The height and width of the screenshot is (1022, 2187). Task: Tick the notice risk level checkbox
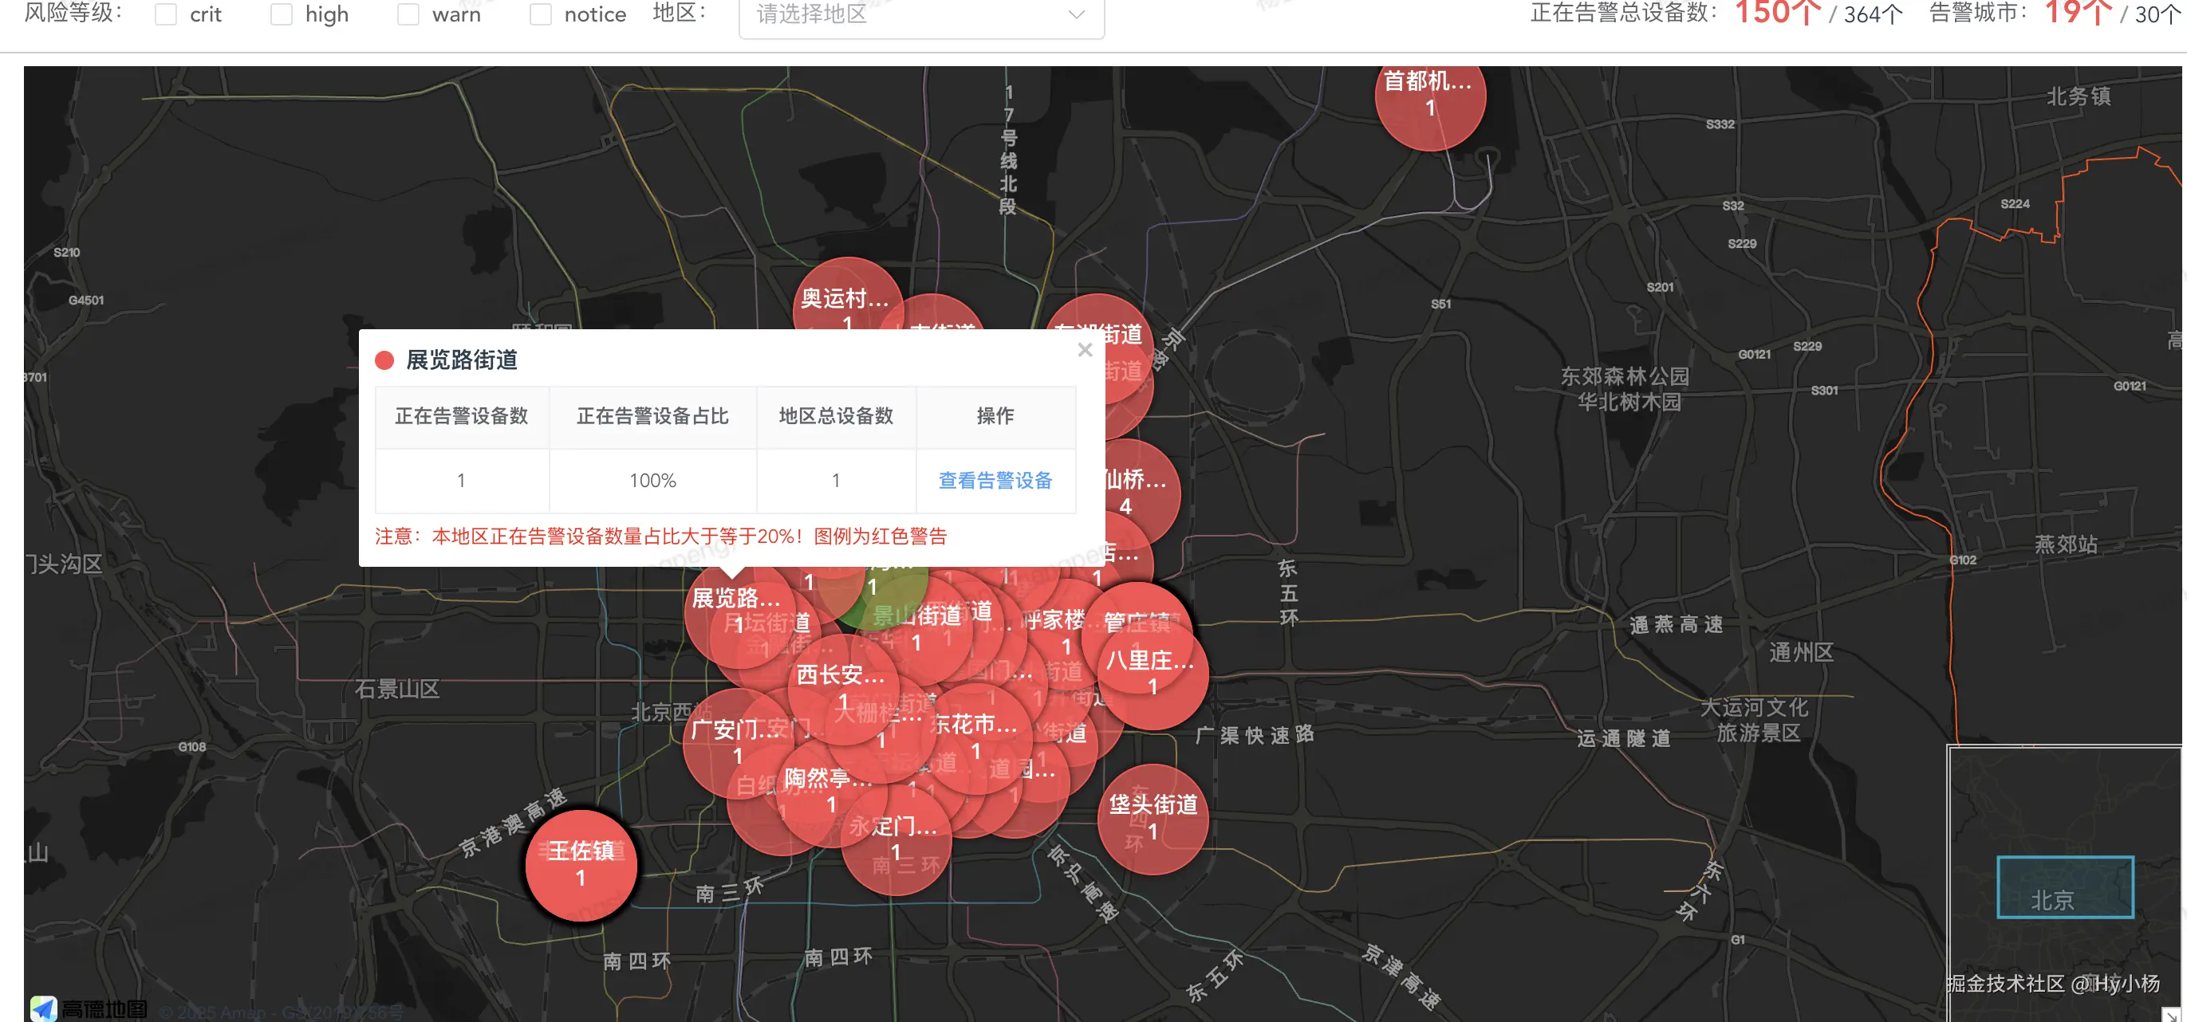coord(540,14)
